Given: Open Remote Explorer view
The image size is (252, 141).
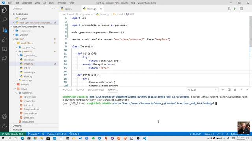Looking at the screenshot, I should click(4, 49).
